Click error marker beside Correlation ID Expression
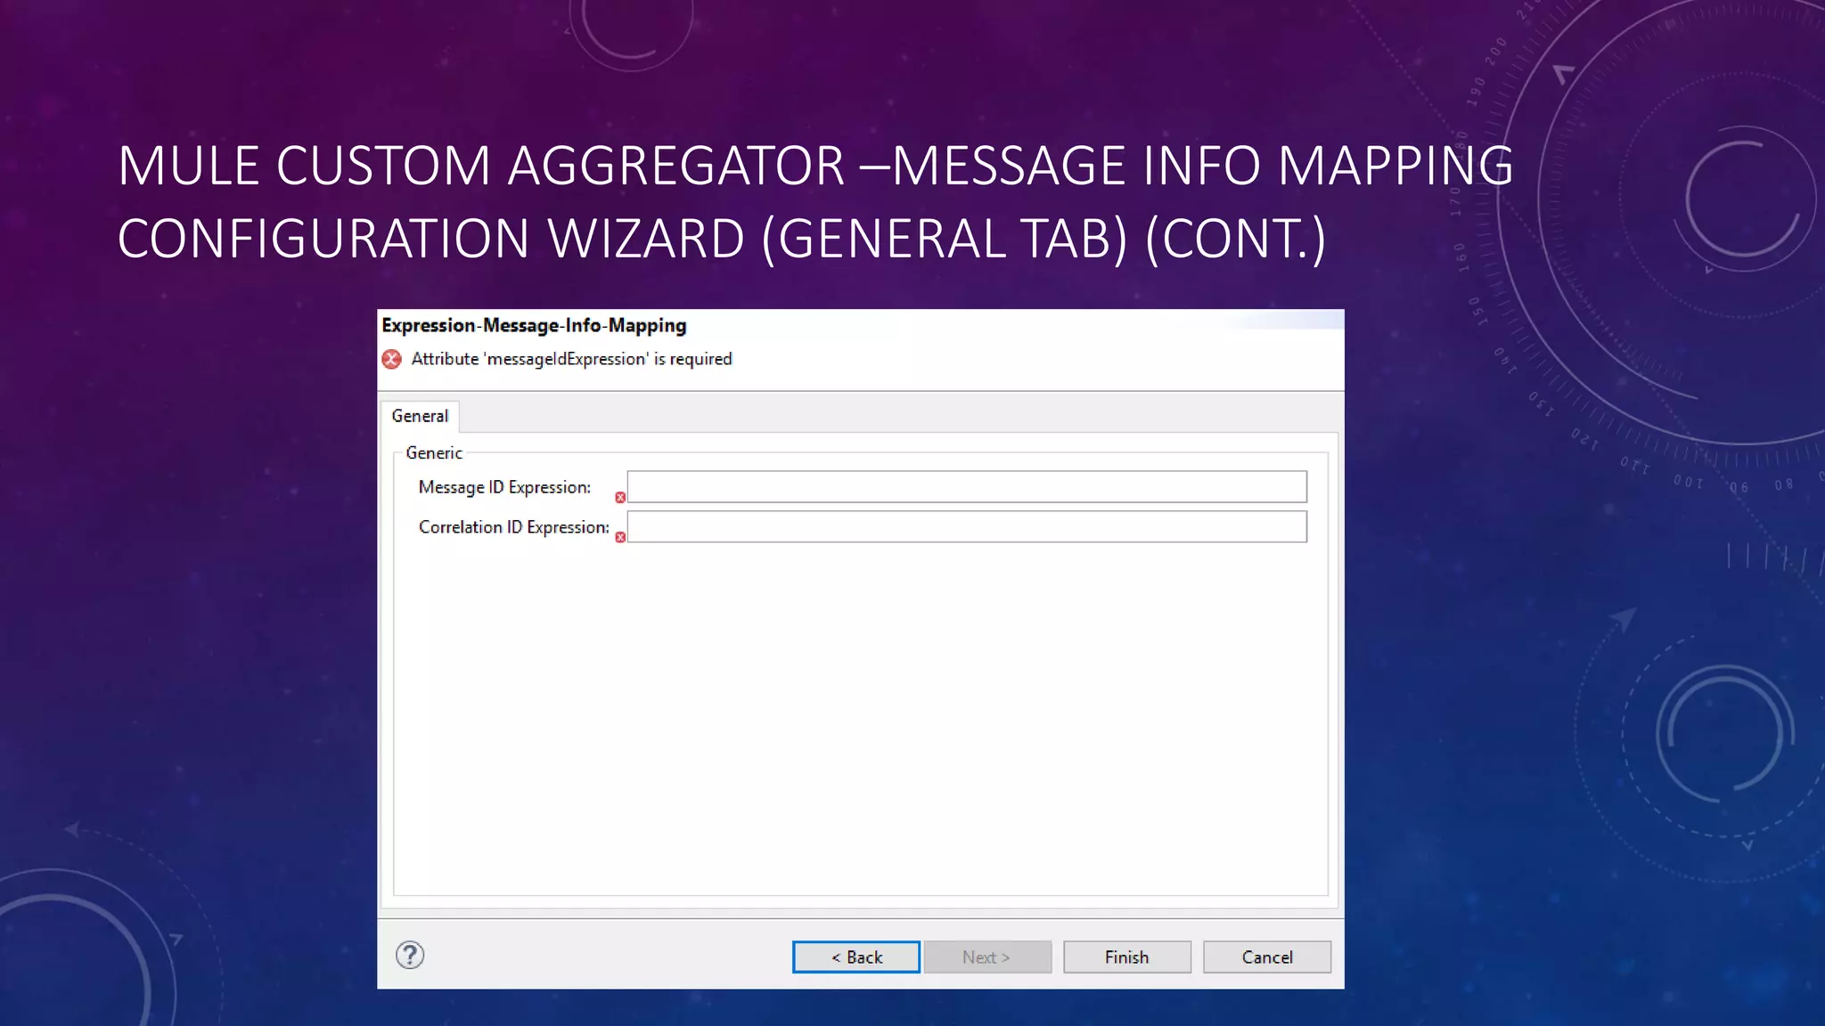The height and width of the screenshot is (1026, 1825). coord(620,537)
